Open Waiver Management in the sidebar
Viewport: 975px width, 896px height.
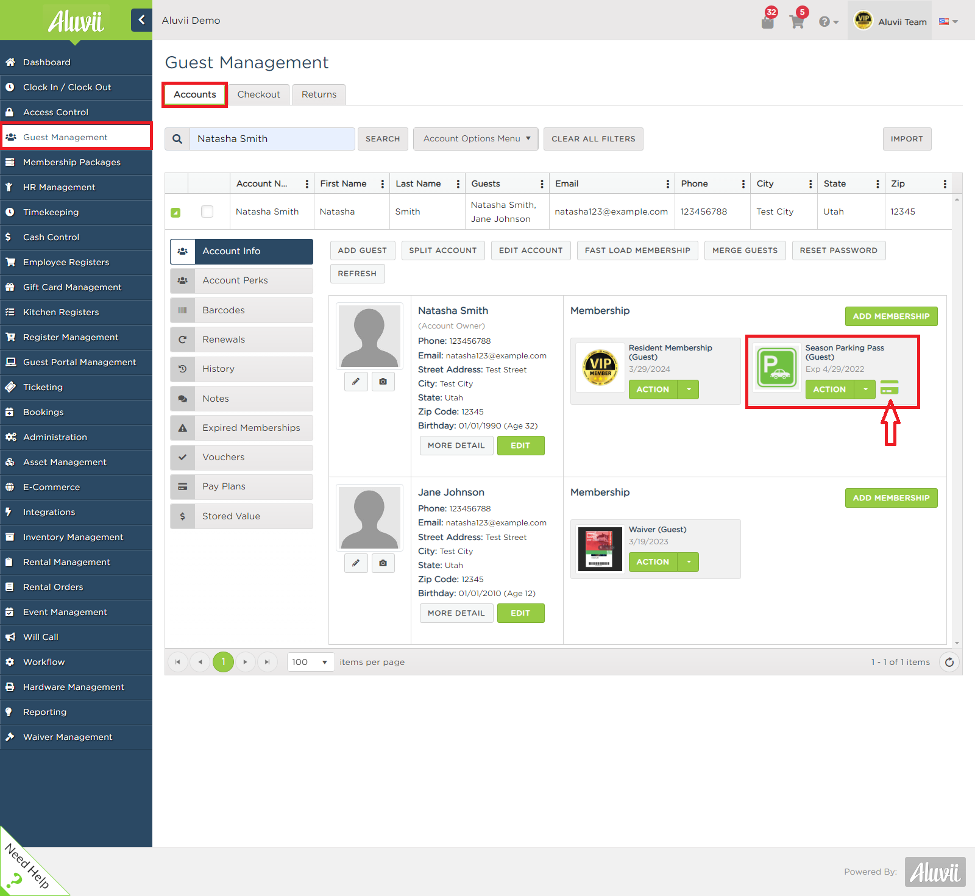(x=76, y=737)
